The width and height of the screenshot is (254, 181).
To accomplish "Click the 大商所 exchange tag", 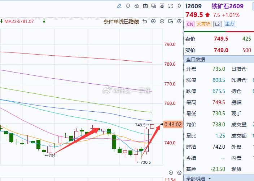I will (203, 24).
